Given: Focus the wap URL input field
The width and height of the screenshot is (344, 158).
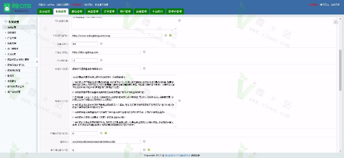Looking at the screenshot, I should tap(117, 36).
